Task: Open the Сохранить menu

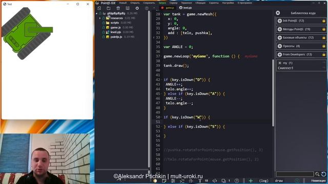Action: [149, 3]
